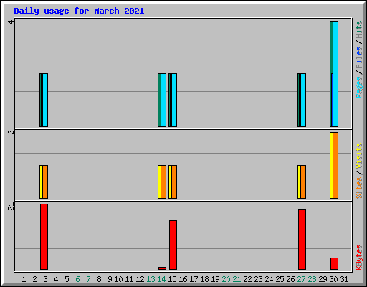367x287 pixels.
Task: Click day label "29" on the x-axis
Action: click(323, 279)
